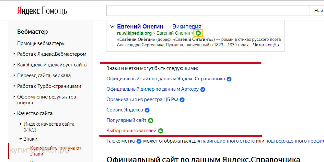Open Индекс качества сайта (ИКС) item

click(49, 127)
